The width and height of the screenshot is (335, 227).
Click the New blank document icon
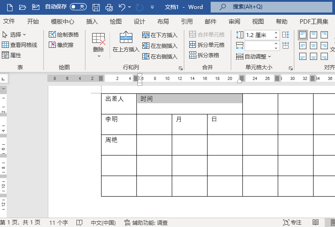9,7
